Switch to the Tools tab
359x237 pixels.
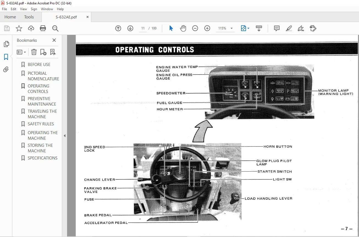tap(29, 17)
